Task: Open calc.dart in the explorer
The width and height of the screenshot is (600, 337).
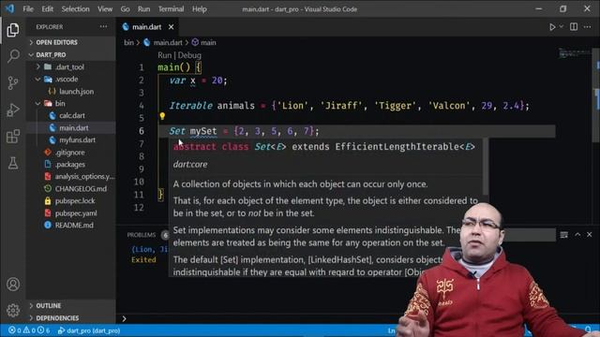Action: point(72,116)
